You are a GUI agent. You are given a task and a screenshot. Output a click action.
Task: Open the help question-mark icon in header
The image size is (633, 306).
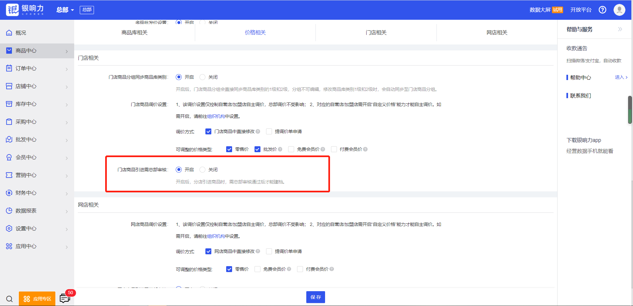click(x=602, y=10)
